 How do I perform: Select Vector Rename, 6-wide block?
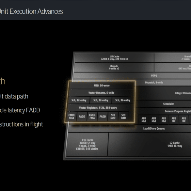(101, 93)
